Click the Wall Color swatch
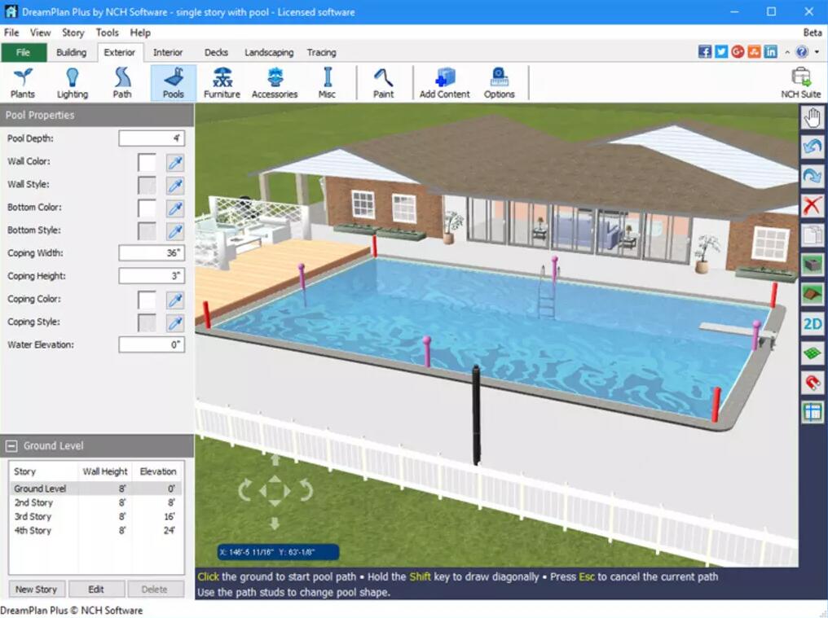This screenshot has width=828, height=618. click(148, 161)
